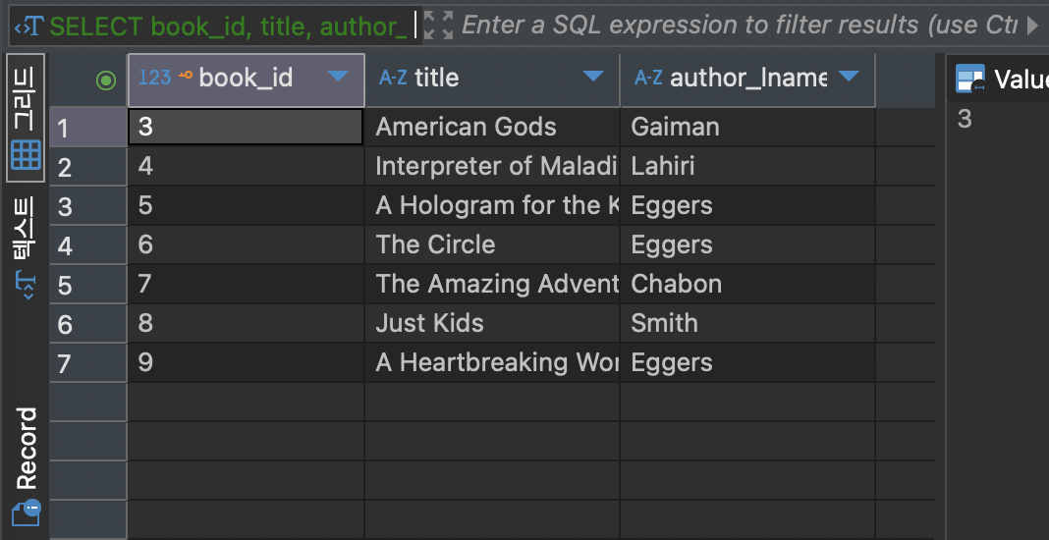1049x540 pixels.
Task: Click the SQL filter expression input field
Action: [740, 26]
